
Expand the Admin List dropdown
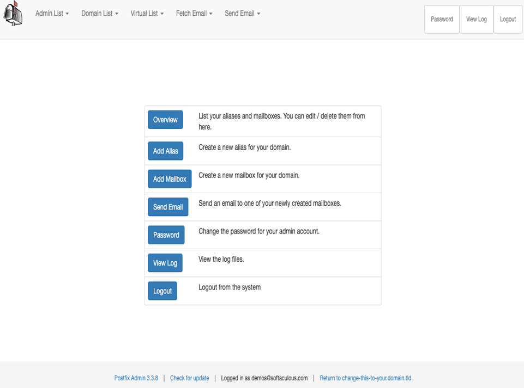pyautogui.click(x=52, y=14)
